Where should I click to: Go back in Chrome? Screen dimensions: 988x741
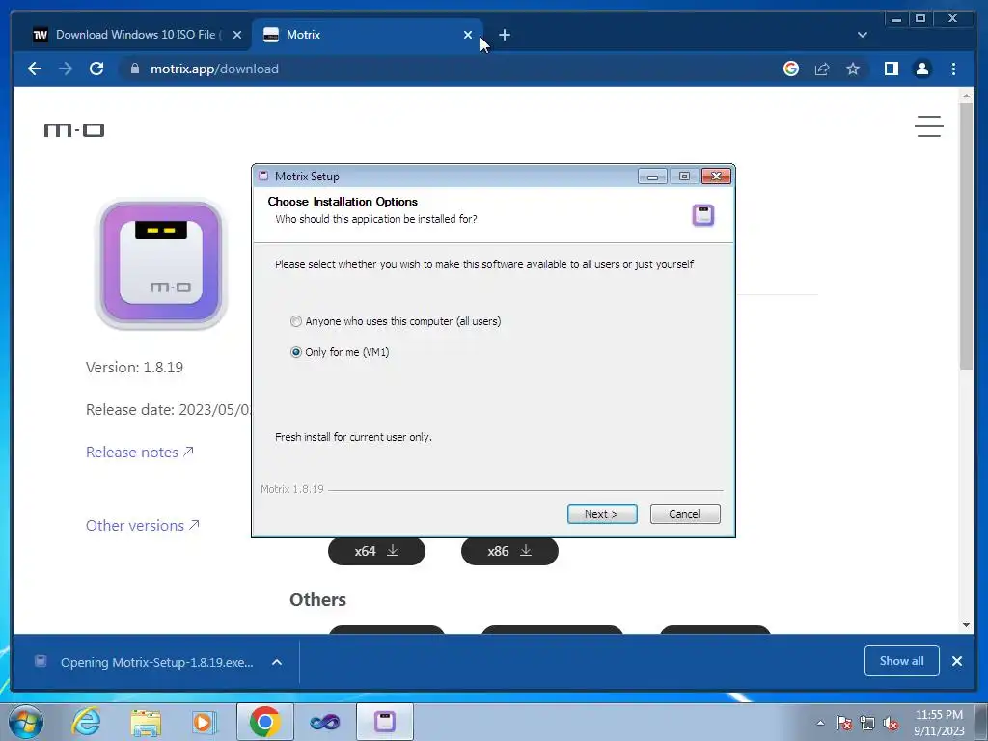point(35,69)
